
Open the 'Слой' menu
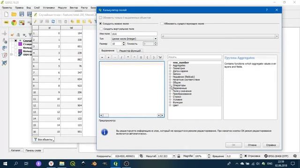[x=37, y=7]
